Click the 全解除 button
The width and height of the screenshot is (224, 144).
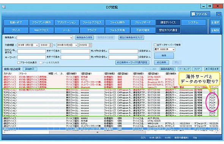pos(215,30)
